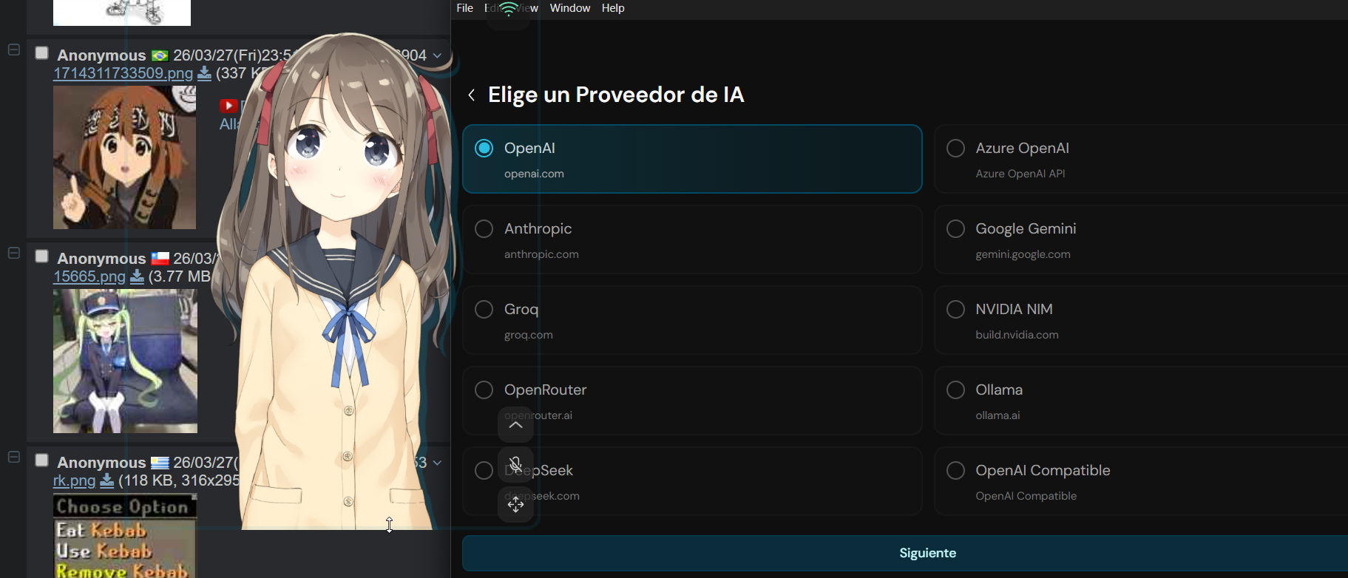Viewport: 1348px width, 578px height.
Task: Select the Anthropic provider radio button
Action: point(484,229)
